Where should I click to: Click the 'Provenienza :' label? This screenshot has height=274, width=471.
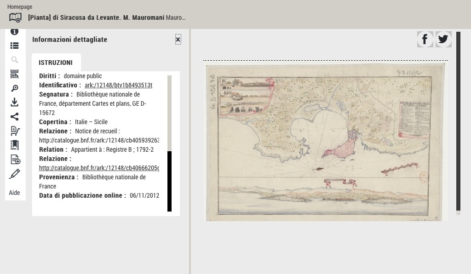59,177
